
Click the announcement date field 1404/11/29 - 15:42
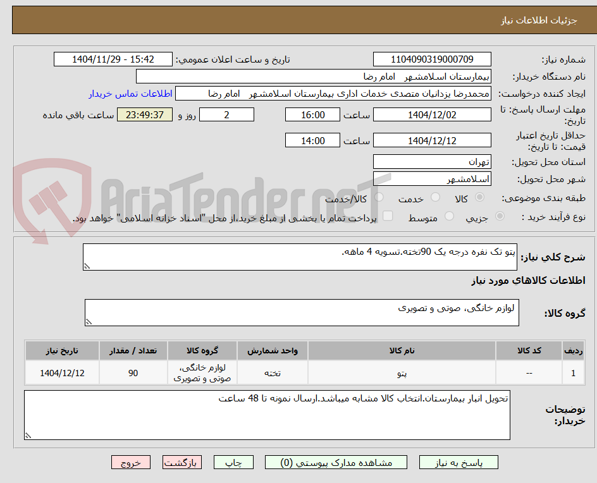pos(113,59)
